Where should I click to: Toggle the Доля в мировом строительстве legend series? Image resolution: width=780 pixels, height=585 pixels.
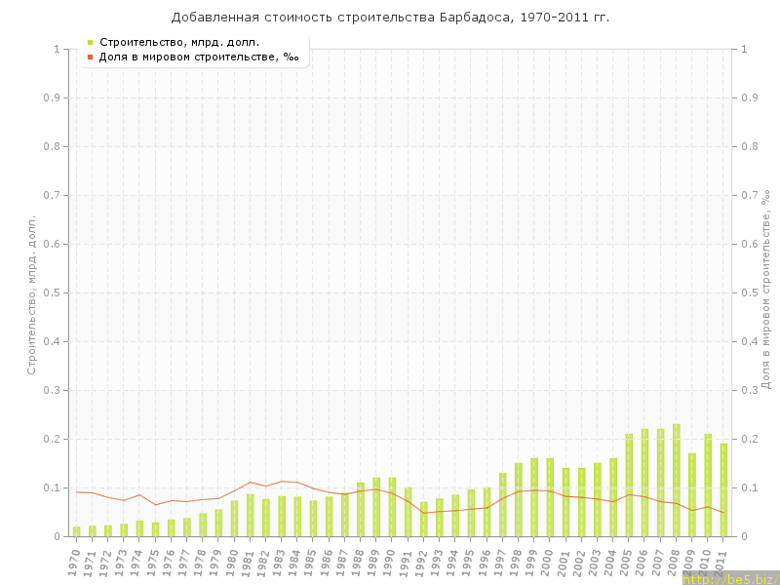199,57
